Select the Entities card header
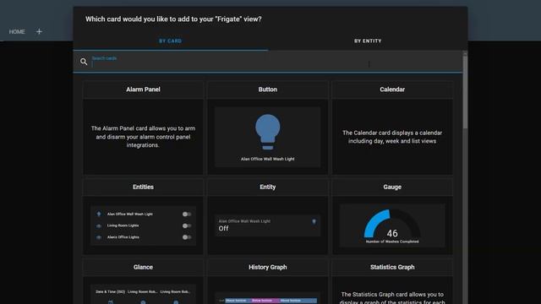 click(143, 187)
